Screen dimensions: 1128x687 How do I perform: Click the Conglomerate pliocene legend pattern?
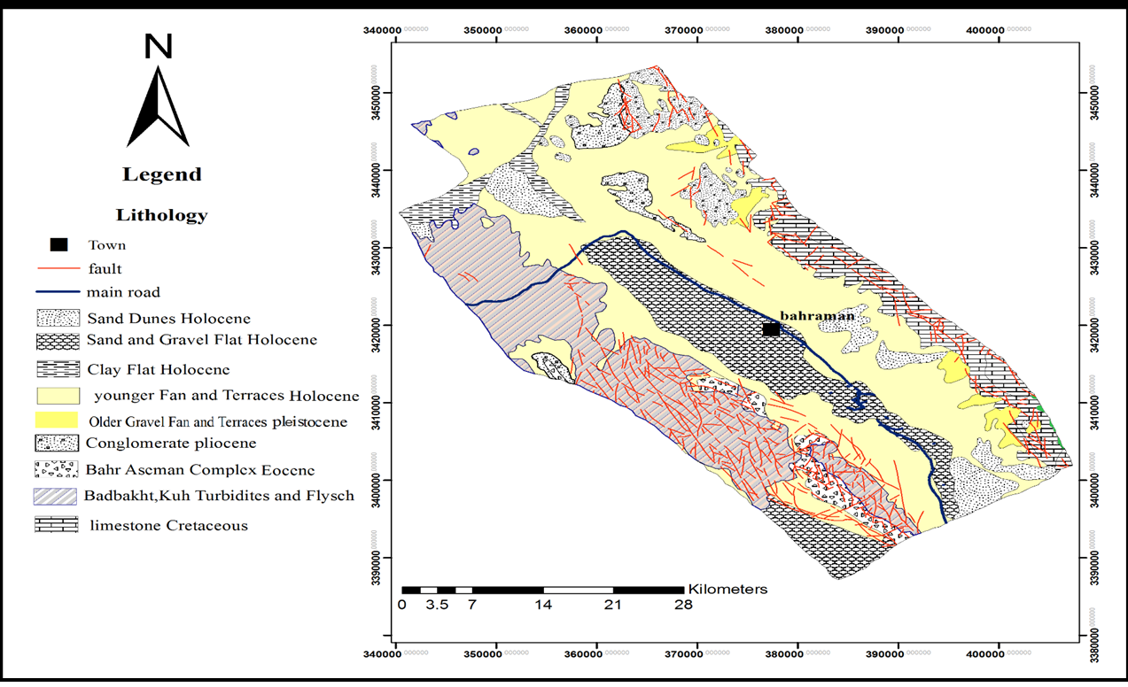57,443
